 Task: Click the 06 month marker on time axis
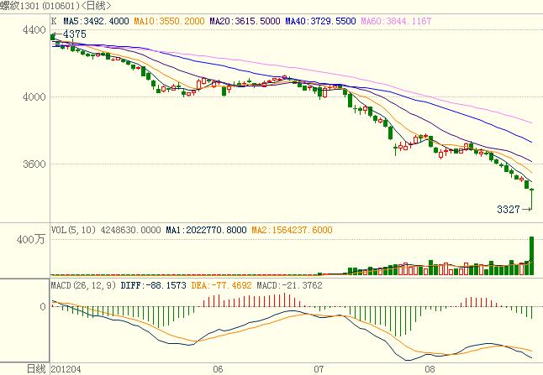pos(218,369)
